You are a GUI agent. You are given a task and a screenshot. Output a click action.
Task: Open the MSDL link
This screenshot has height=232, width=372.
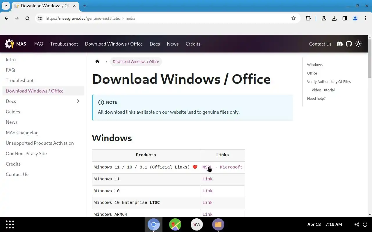(x=207, y=167)
